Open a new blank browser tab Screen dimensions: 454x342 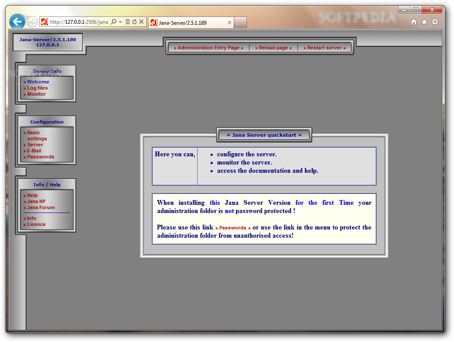click(240, 23)
